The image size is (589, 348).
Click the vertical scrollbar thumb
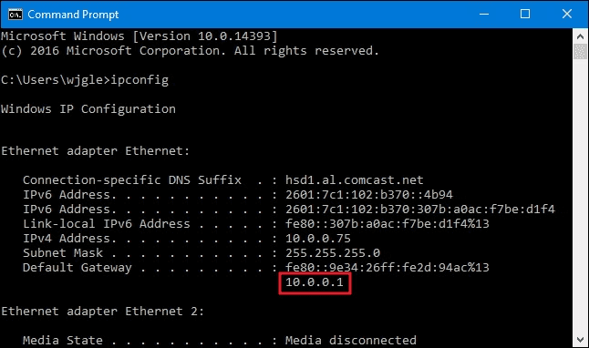click(x=580, y=51)
